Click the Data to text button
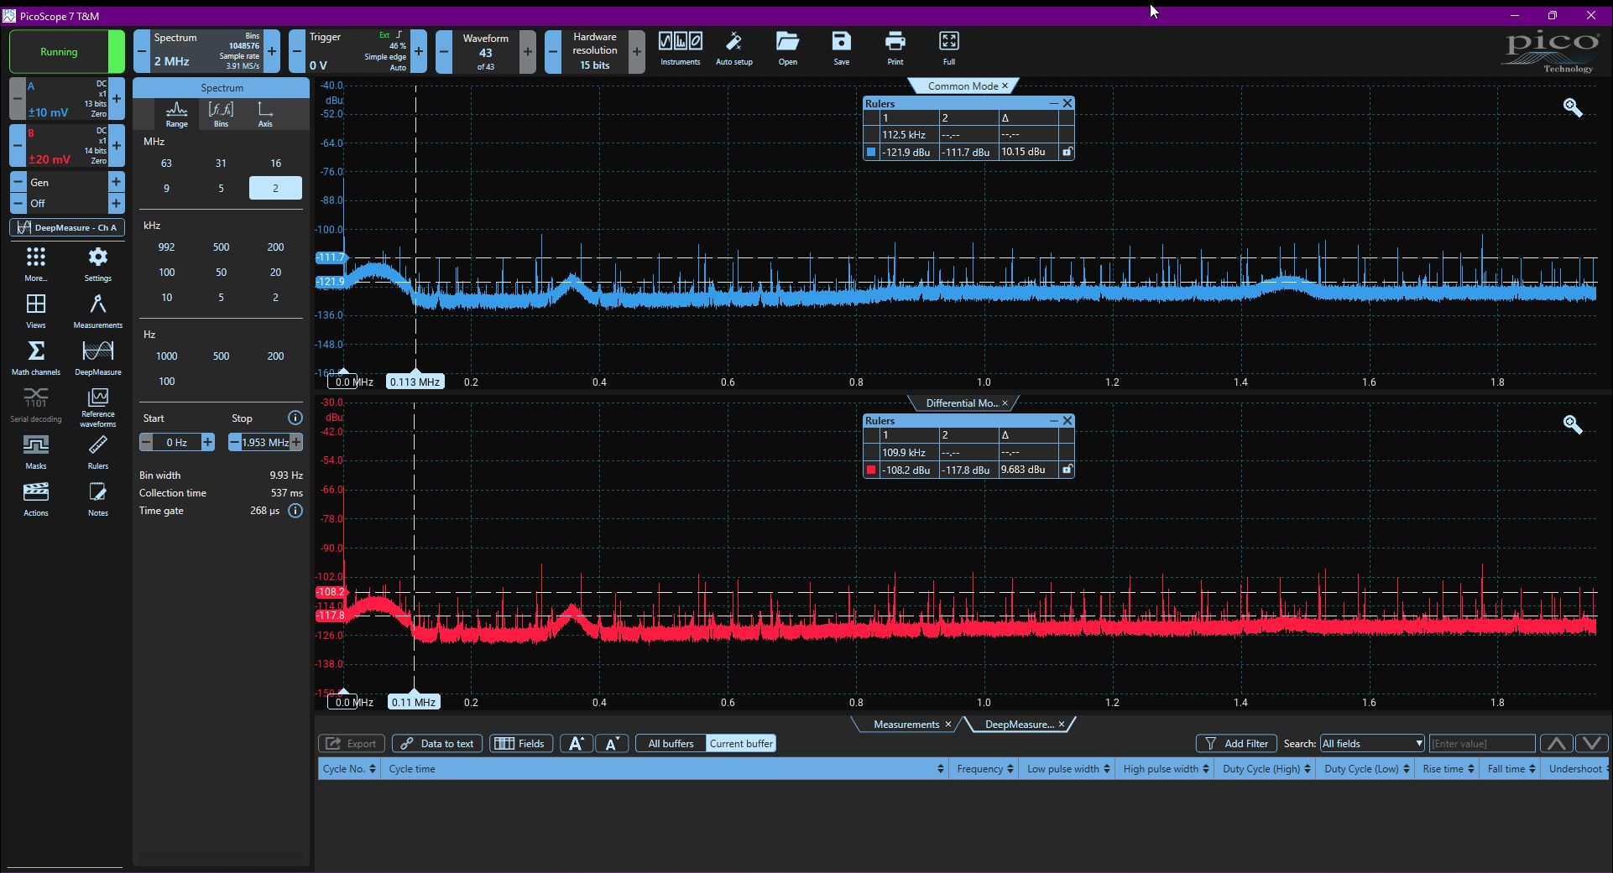This screenshot has height=873, width=1613. [437, 744]
